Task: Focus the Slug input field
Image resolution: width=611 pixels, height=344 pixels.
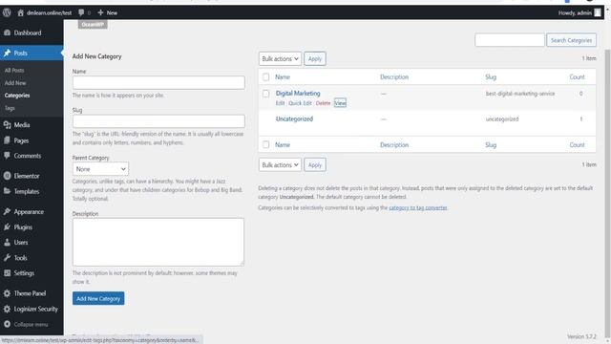Action: (x=158, y=121)
